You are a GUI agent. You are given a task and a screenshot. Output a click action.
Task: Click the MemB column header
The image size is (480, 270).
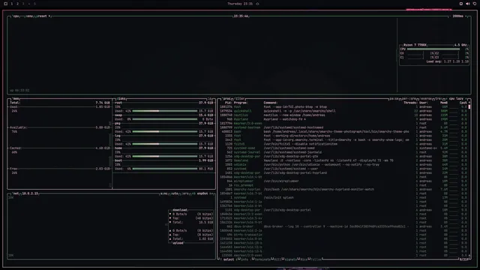click(x=444, y=103)
